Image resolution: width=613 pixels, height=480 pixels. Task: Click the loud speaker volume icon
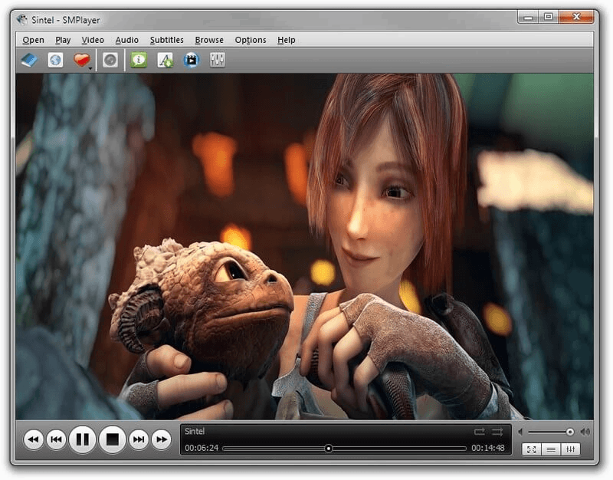click(x=585, y=432)
